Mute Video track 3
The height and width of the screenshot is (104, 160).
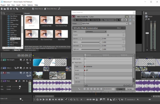27,73
